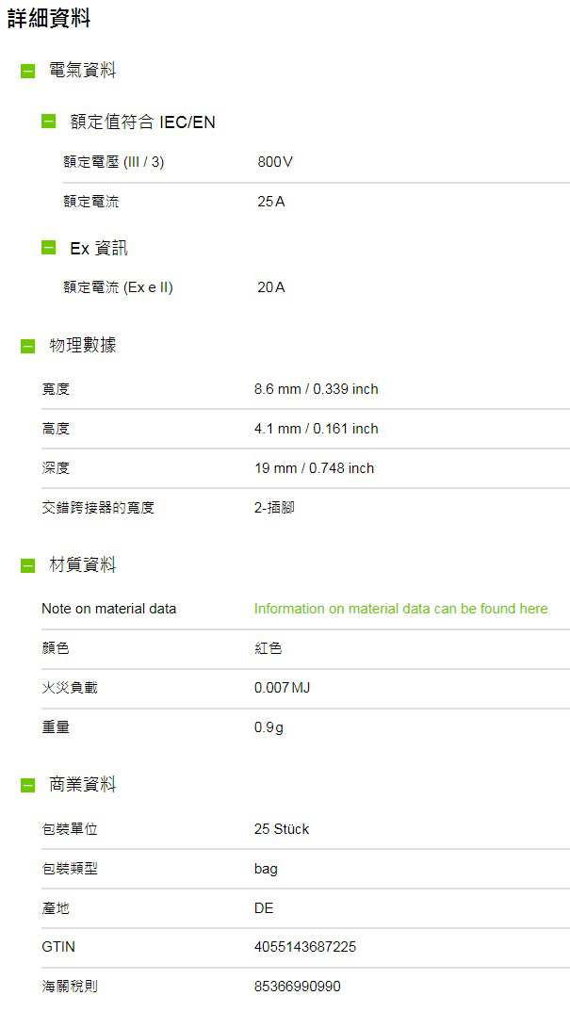Collapse the Ex 資訊 subsection icon
Viewport: 570px width, 1028px height.
[49, 248]
